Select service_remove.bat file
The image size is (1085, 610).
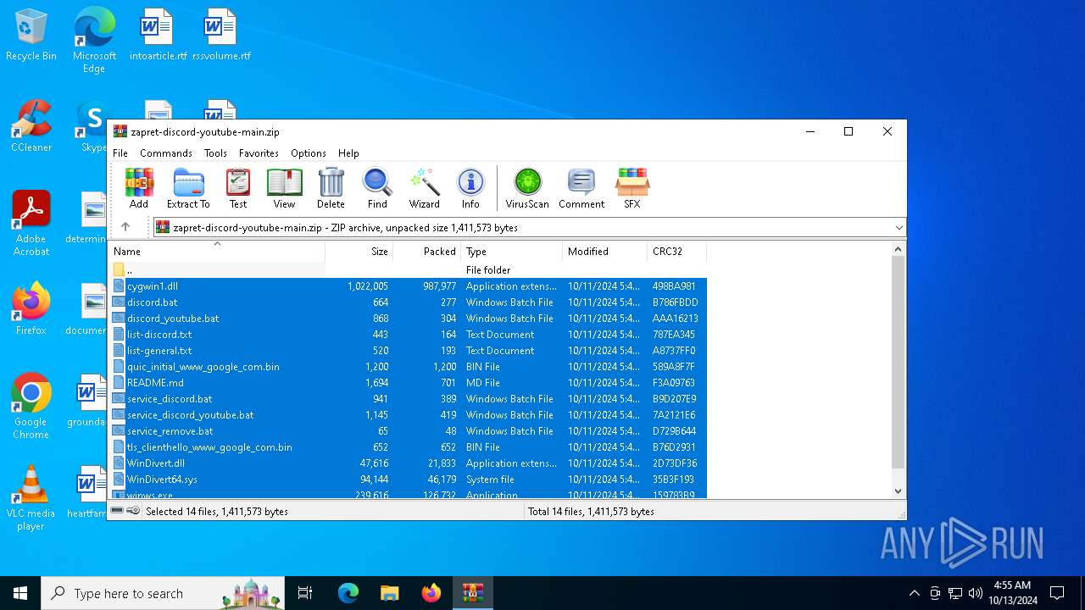pos(407,431)
